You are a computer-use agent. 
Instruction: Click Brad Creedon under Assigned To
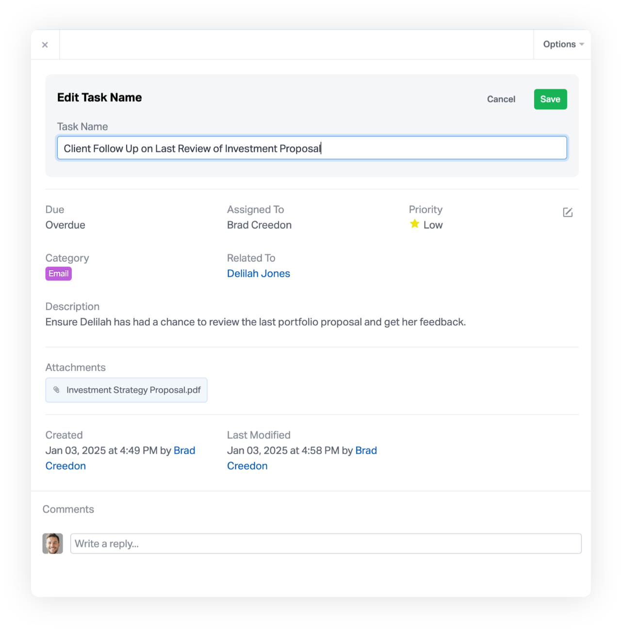point(259,225)
